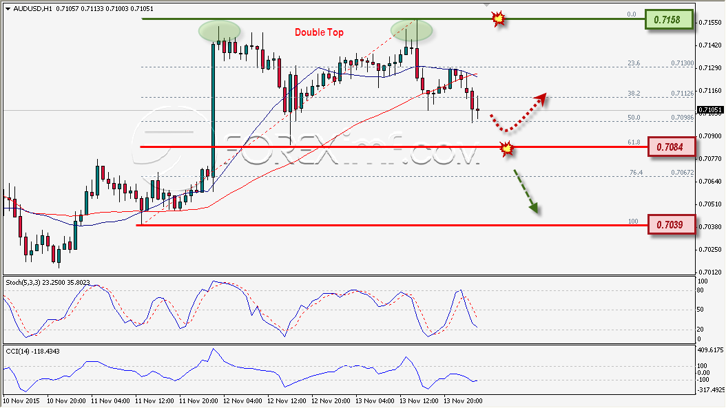Click the red 0.7039 support price box
726x408 pixels.
pyautogui.click(x=672, y=225)
